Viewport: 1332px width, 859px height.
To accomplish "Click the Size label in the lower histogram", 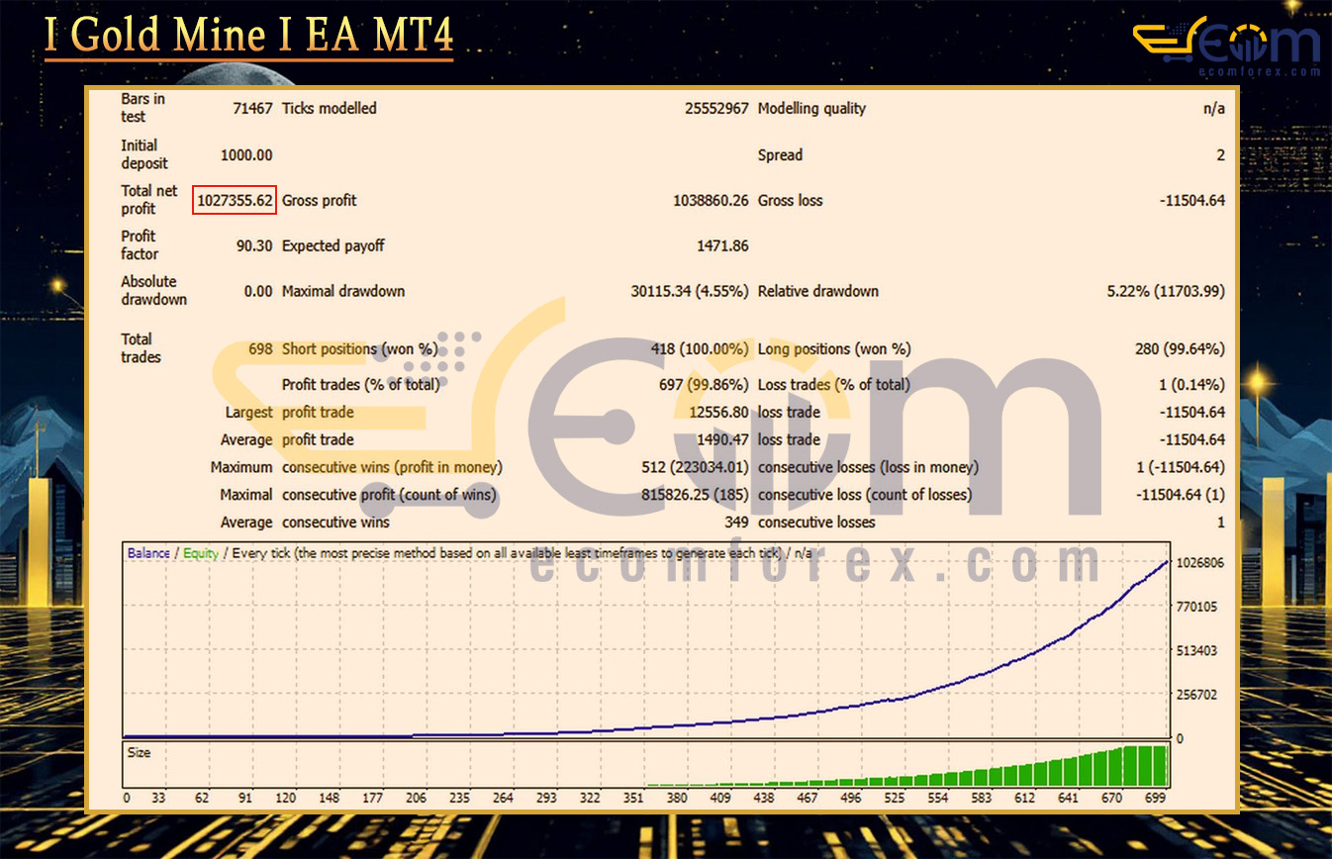I will 140,753.
